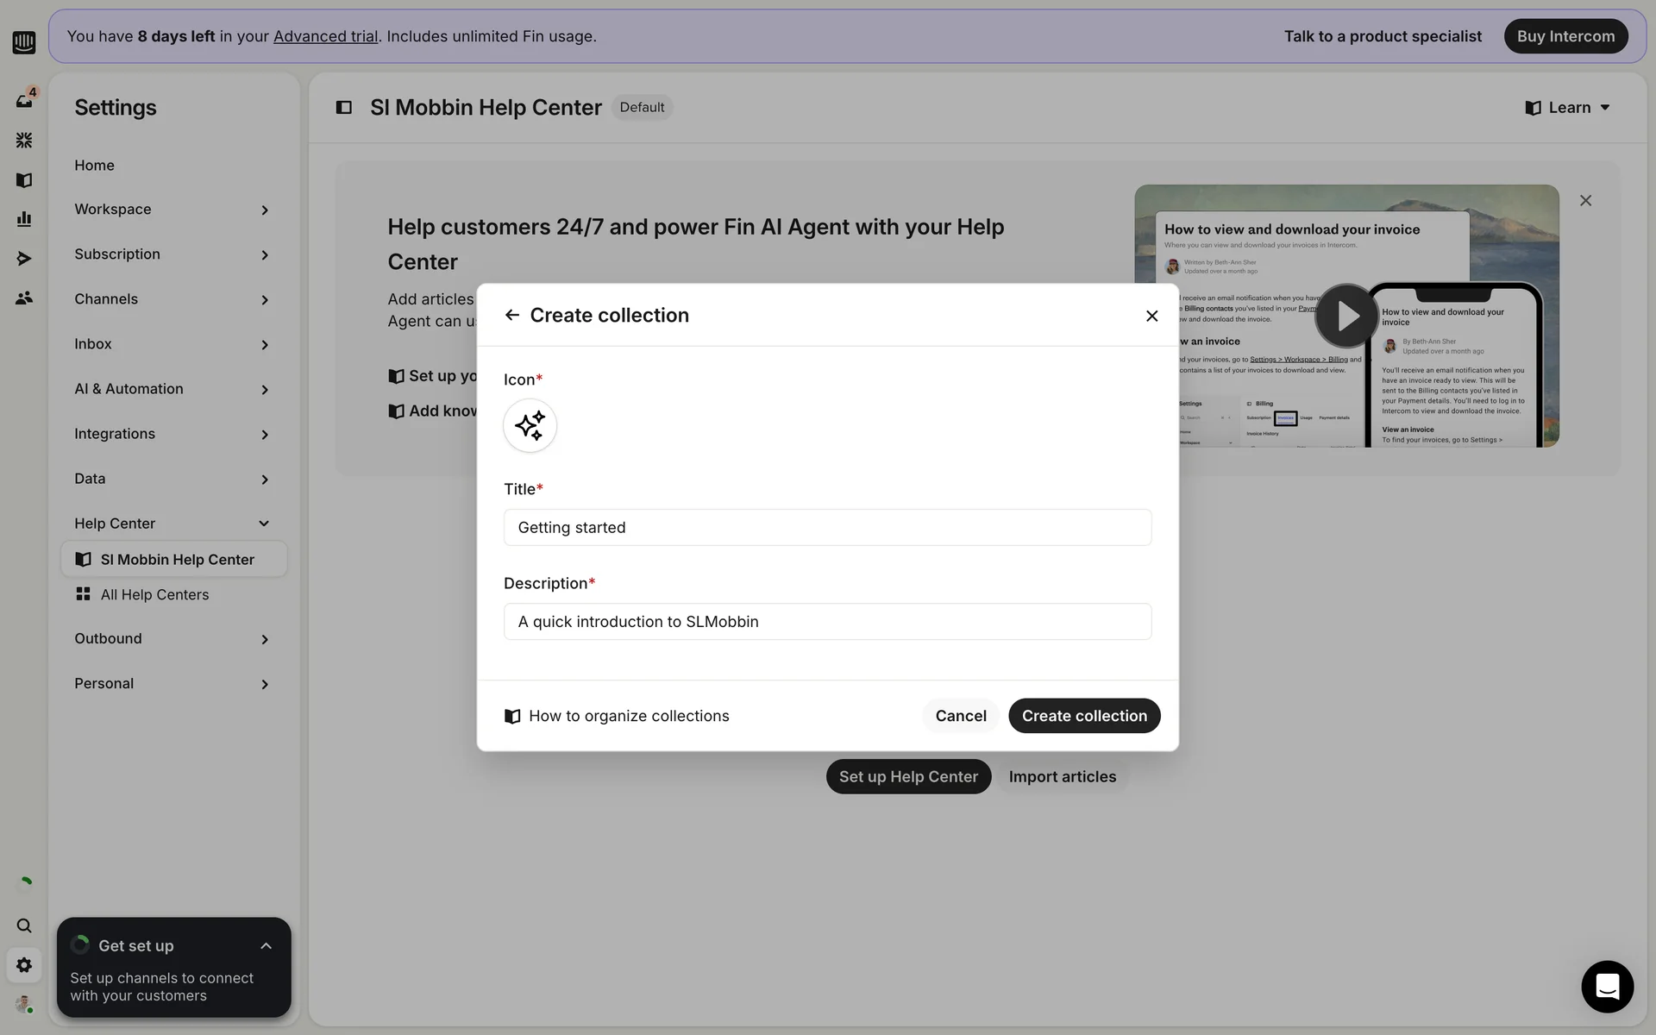The image size is (1656, 1035).
Task: Open the Learn dropdown menu
Action: 1568,108
